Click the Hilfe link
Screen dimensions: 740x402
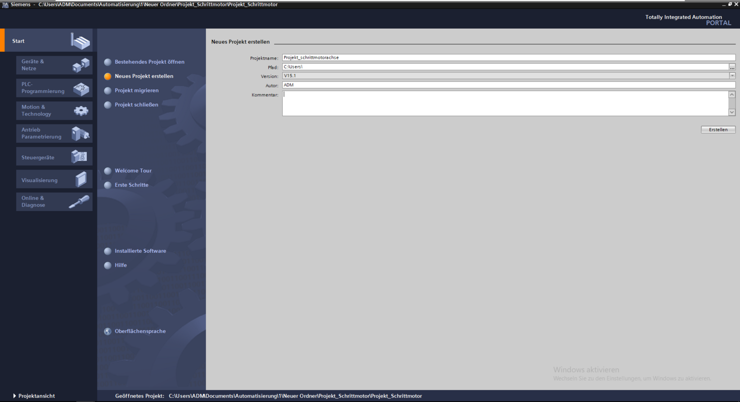pyautogui.click(x=120, y=265)
